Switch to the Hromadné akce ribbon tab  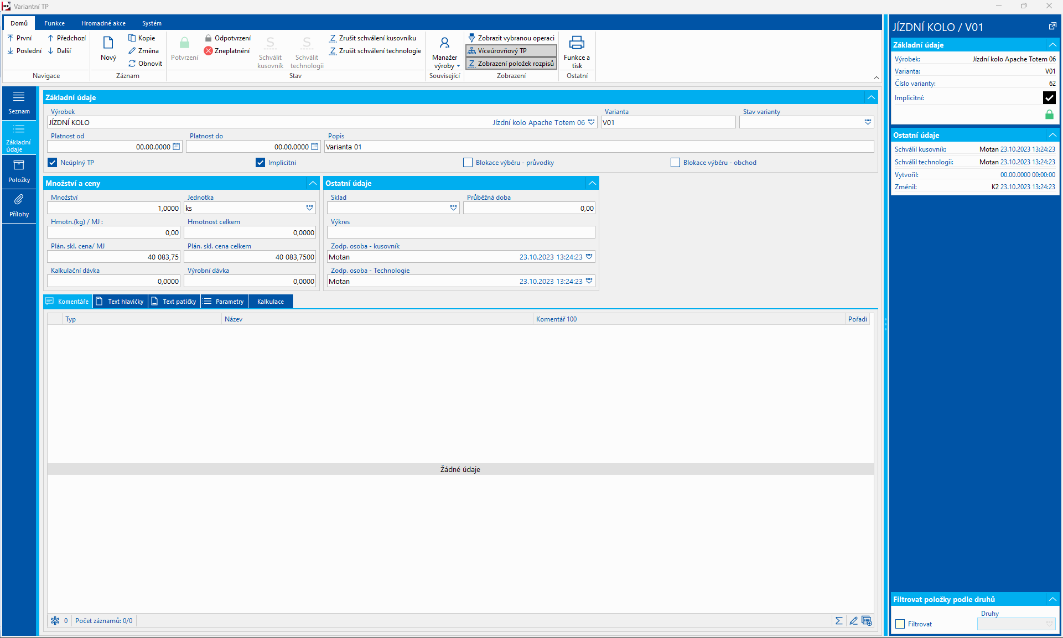pos(103,23)
